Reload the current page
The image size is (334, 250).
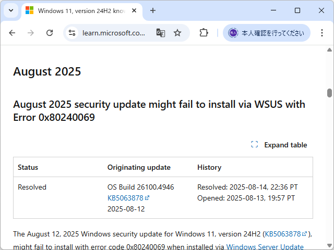coord(50,33)
